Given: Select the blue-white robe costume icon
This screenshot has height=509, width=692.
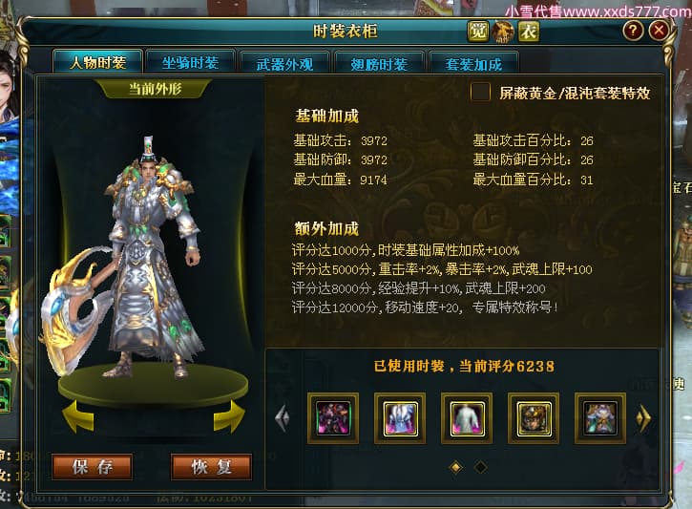Looking at the screenshot, I should [400, 418].
